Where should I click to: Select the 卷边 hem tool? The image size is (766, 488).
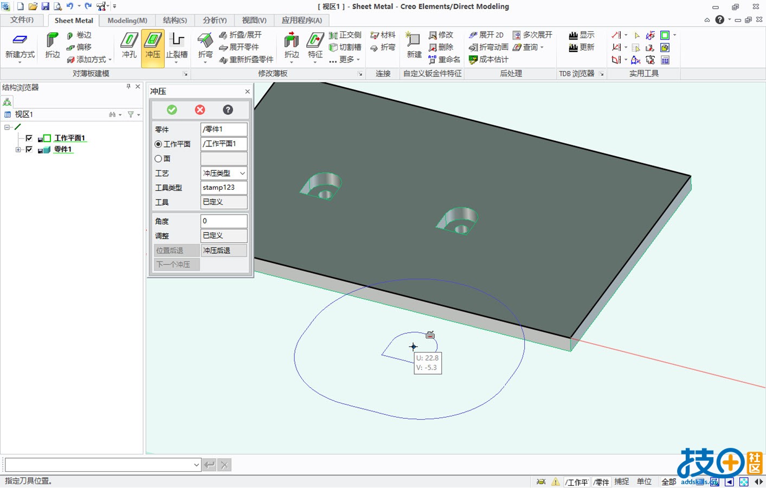point(79,35)
